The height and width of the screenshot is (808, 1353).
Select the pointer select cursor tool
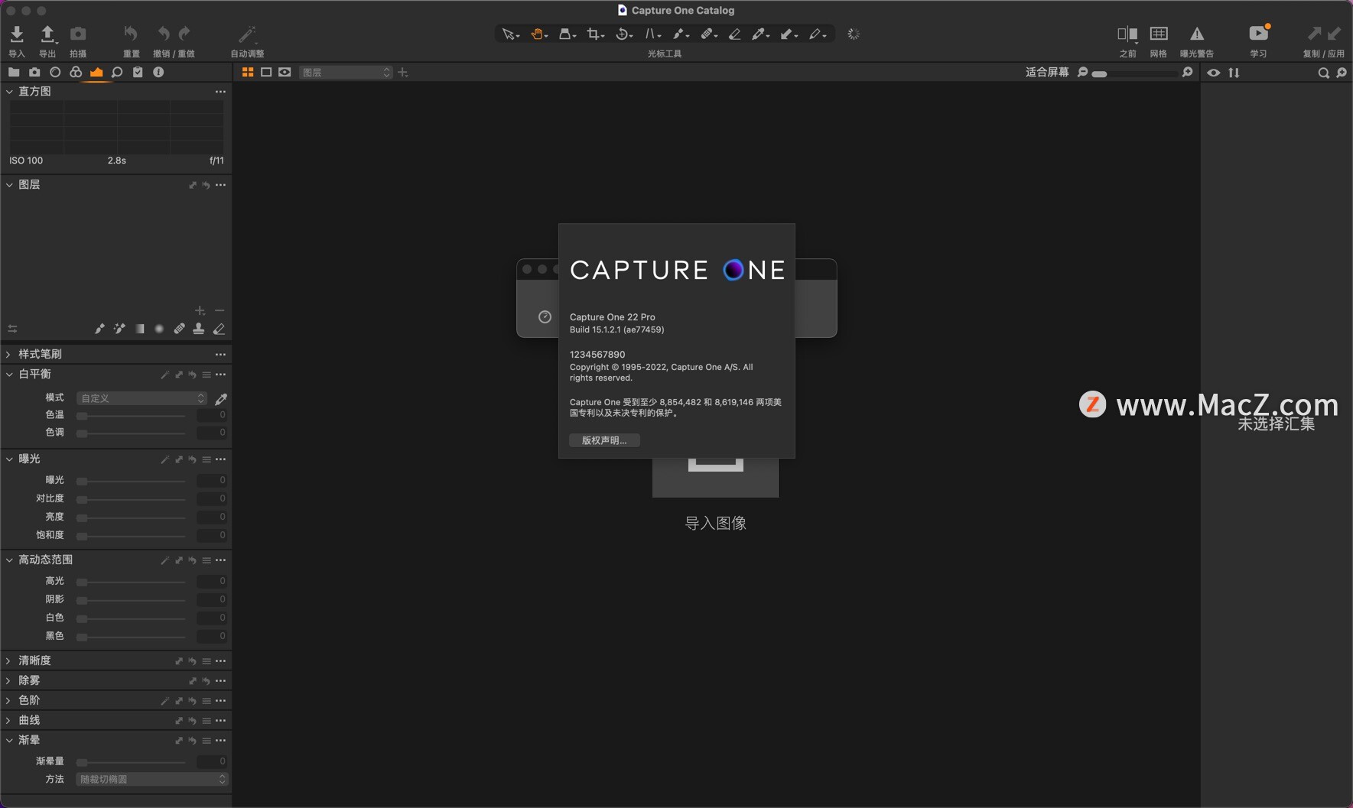pos(510,34)
